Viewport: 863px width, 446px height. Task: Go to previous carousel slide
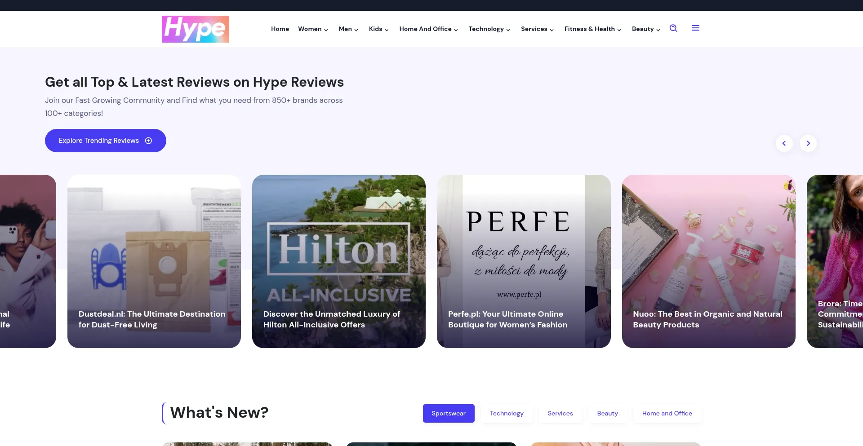(784, 143)
